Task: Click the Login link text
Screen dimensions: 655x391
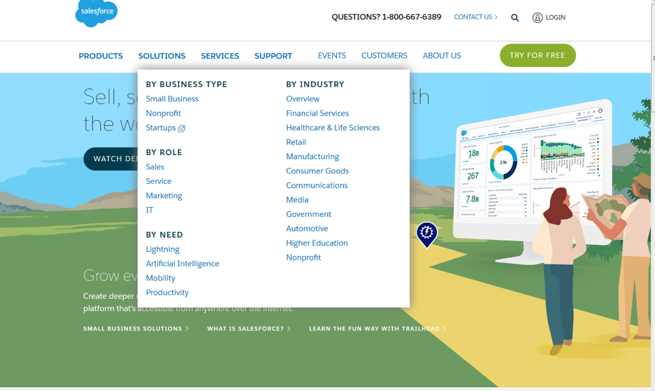Action: tap(555, 18)
